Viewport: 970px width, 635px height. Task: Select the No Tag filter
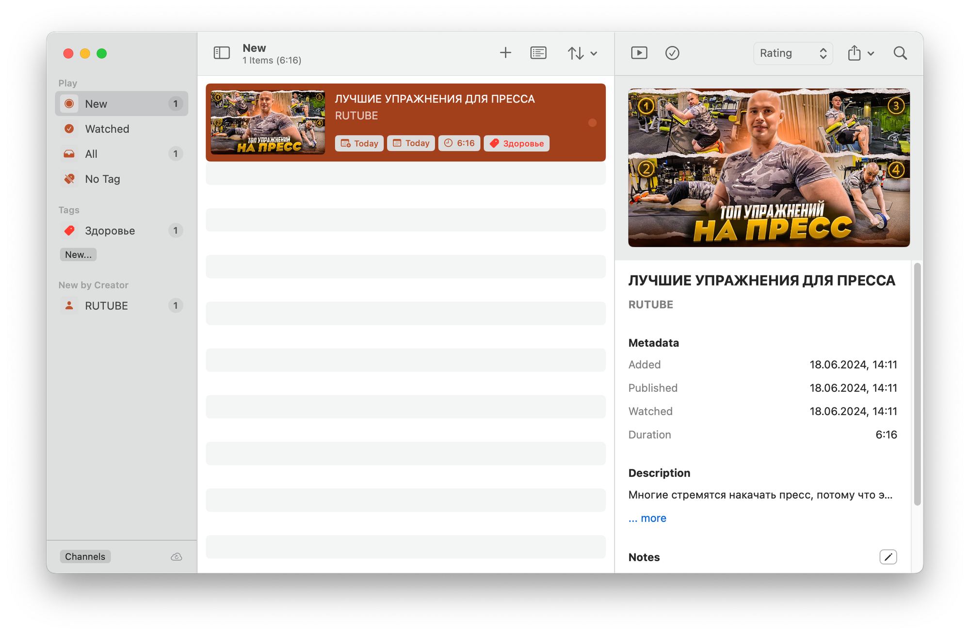click(102, 179)
